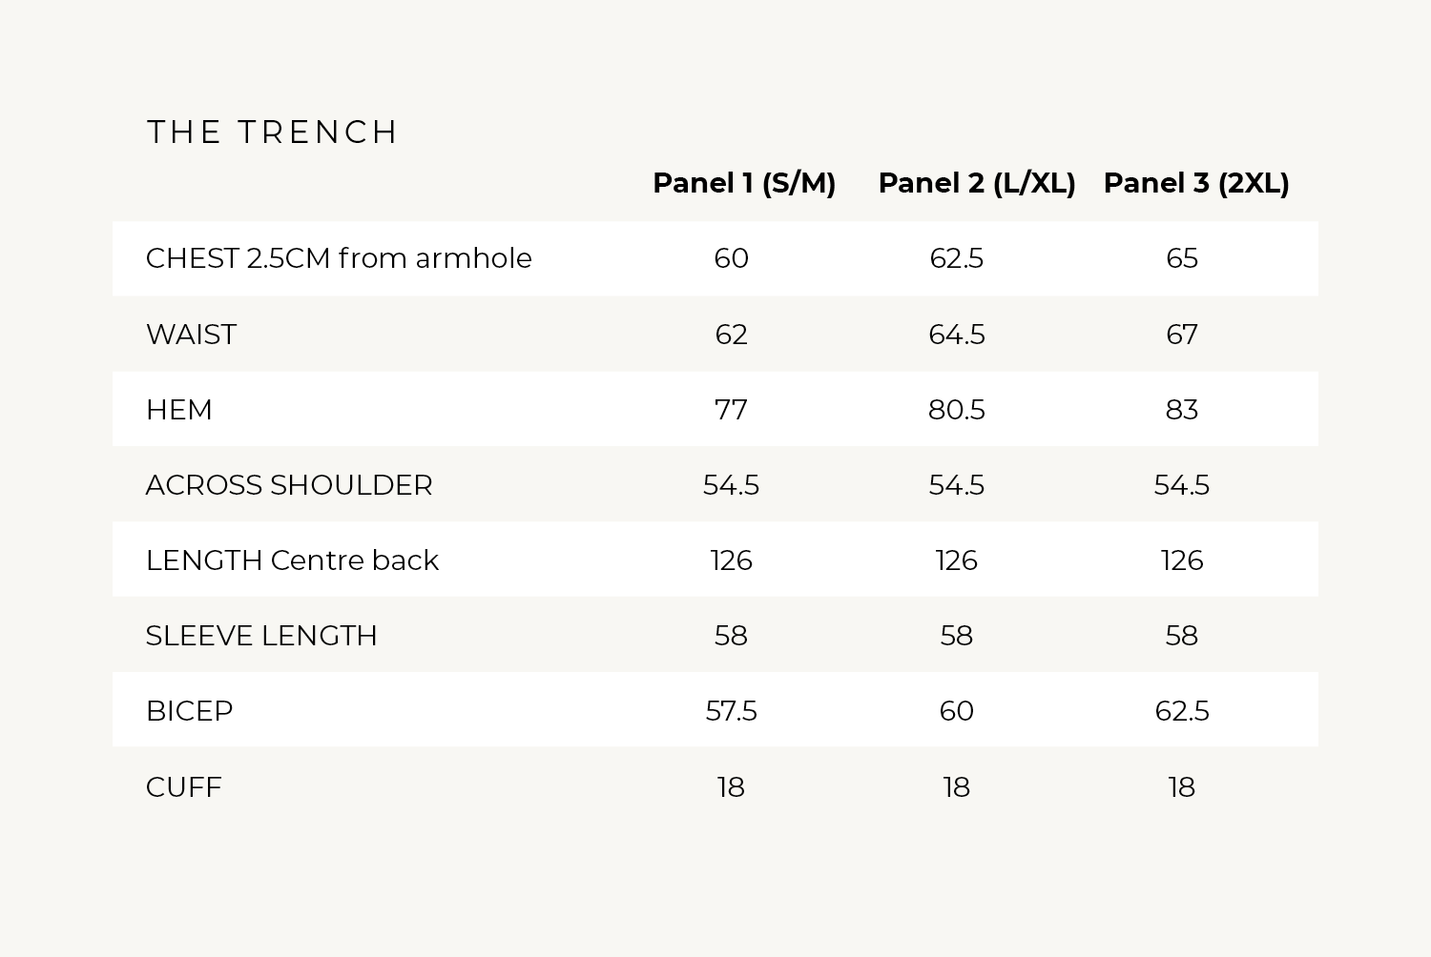Click the BICEP row label

pyautogui.click(x=189, y=711)
